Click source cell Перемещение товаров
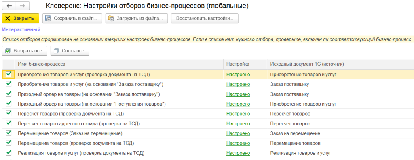Viewport: 414px width, 160px height. pyautogui.click(x=296, y=143)
